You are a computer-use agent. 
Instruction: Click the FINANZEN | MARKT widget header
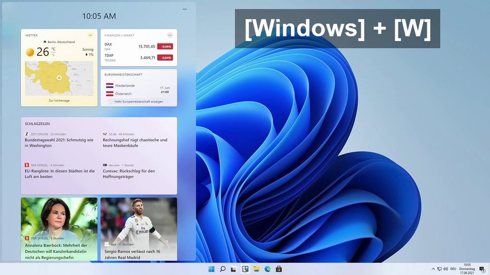coord(119,36)
